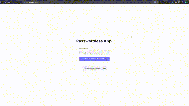Show site information icon beside localhost
This screenshot has width=189, height=106.
(27, 2)
